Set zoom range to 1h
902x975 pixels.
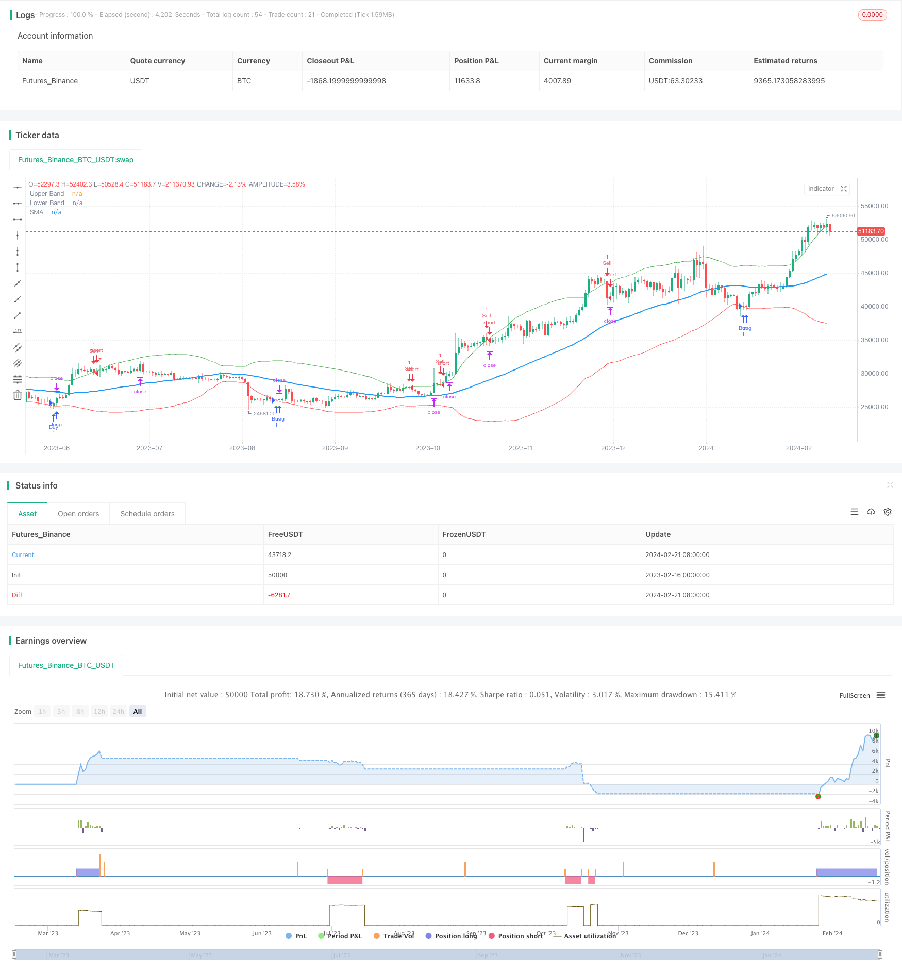(42, 711)
